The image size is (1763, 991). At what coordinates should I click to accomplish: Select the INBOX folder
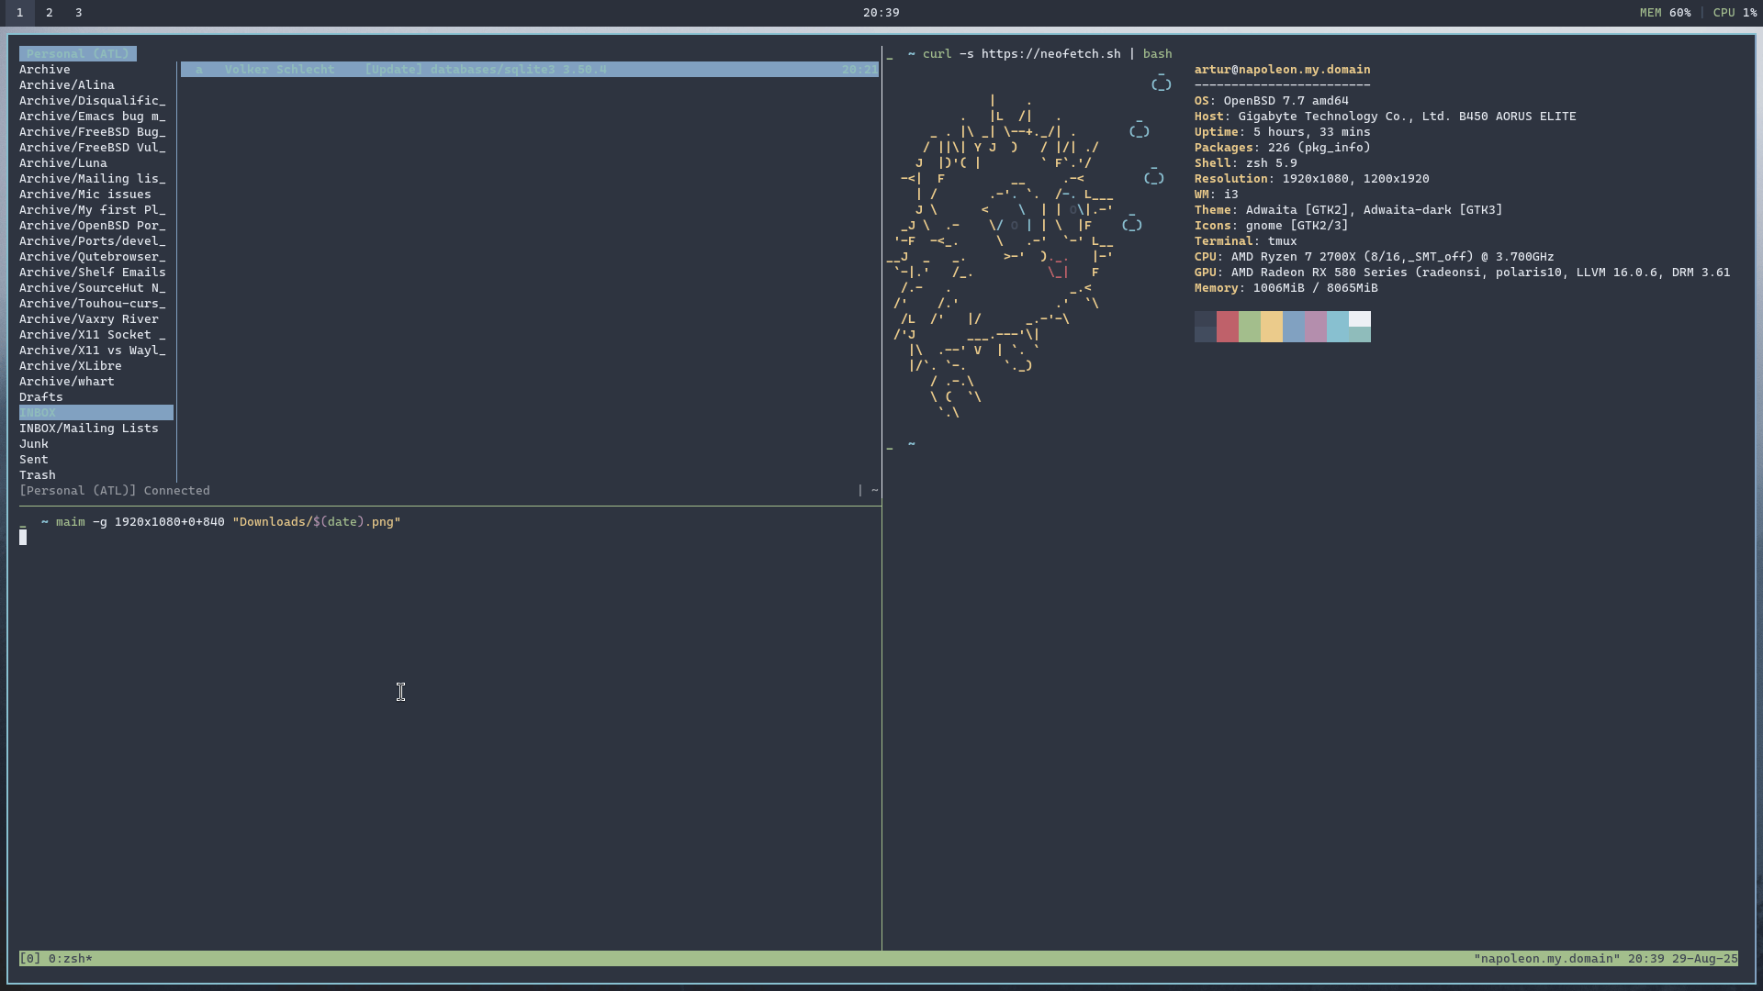(39, 413)
